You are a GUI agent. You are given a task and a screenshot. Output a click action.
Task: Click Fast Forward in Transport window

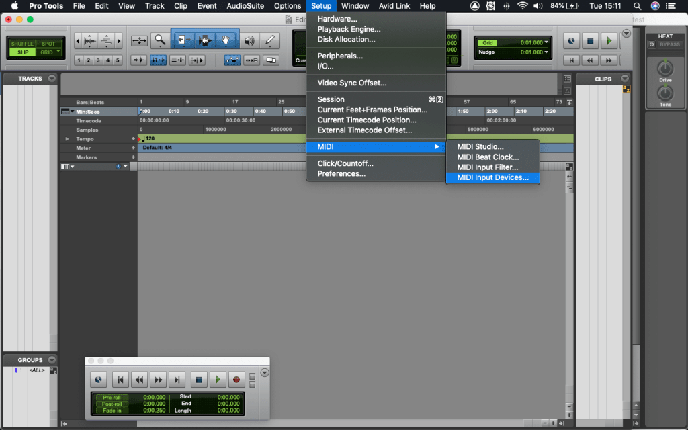coord(158,380)
